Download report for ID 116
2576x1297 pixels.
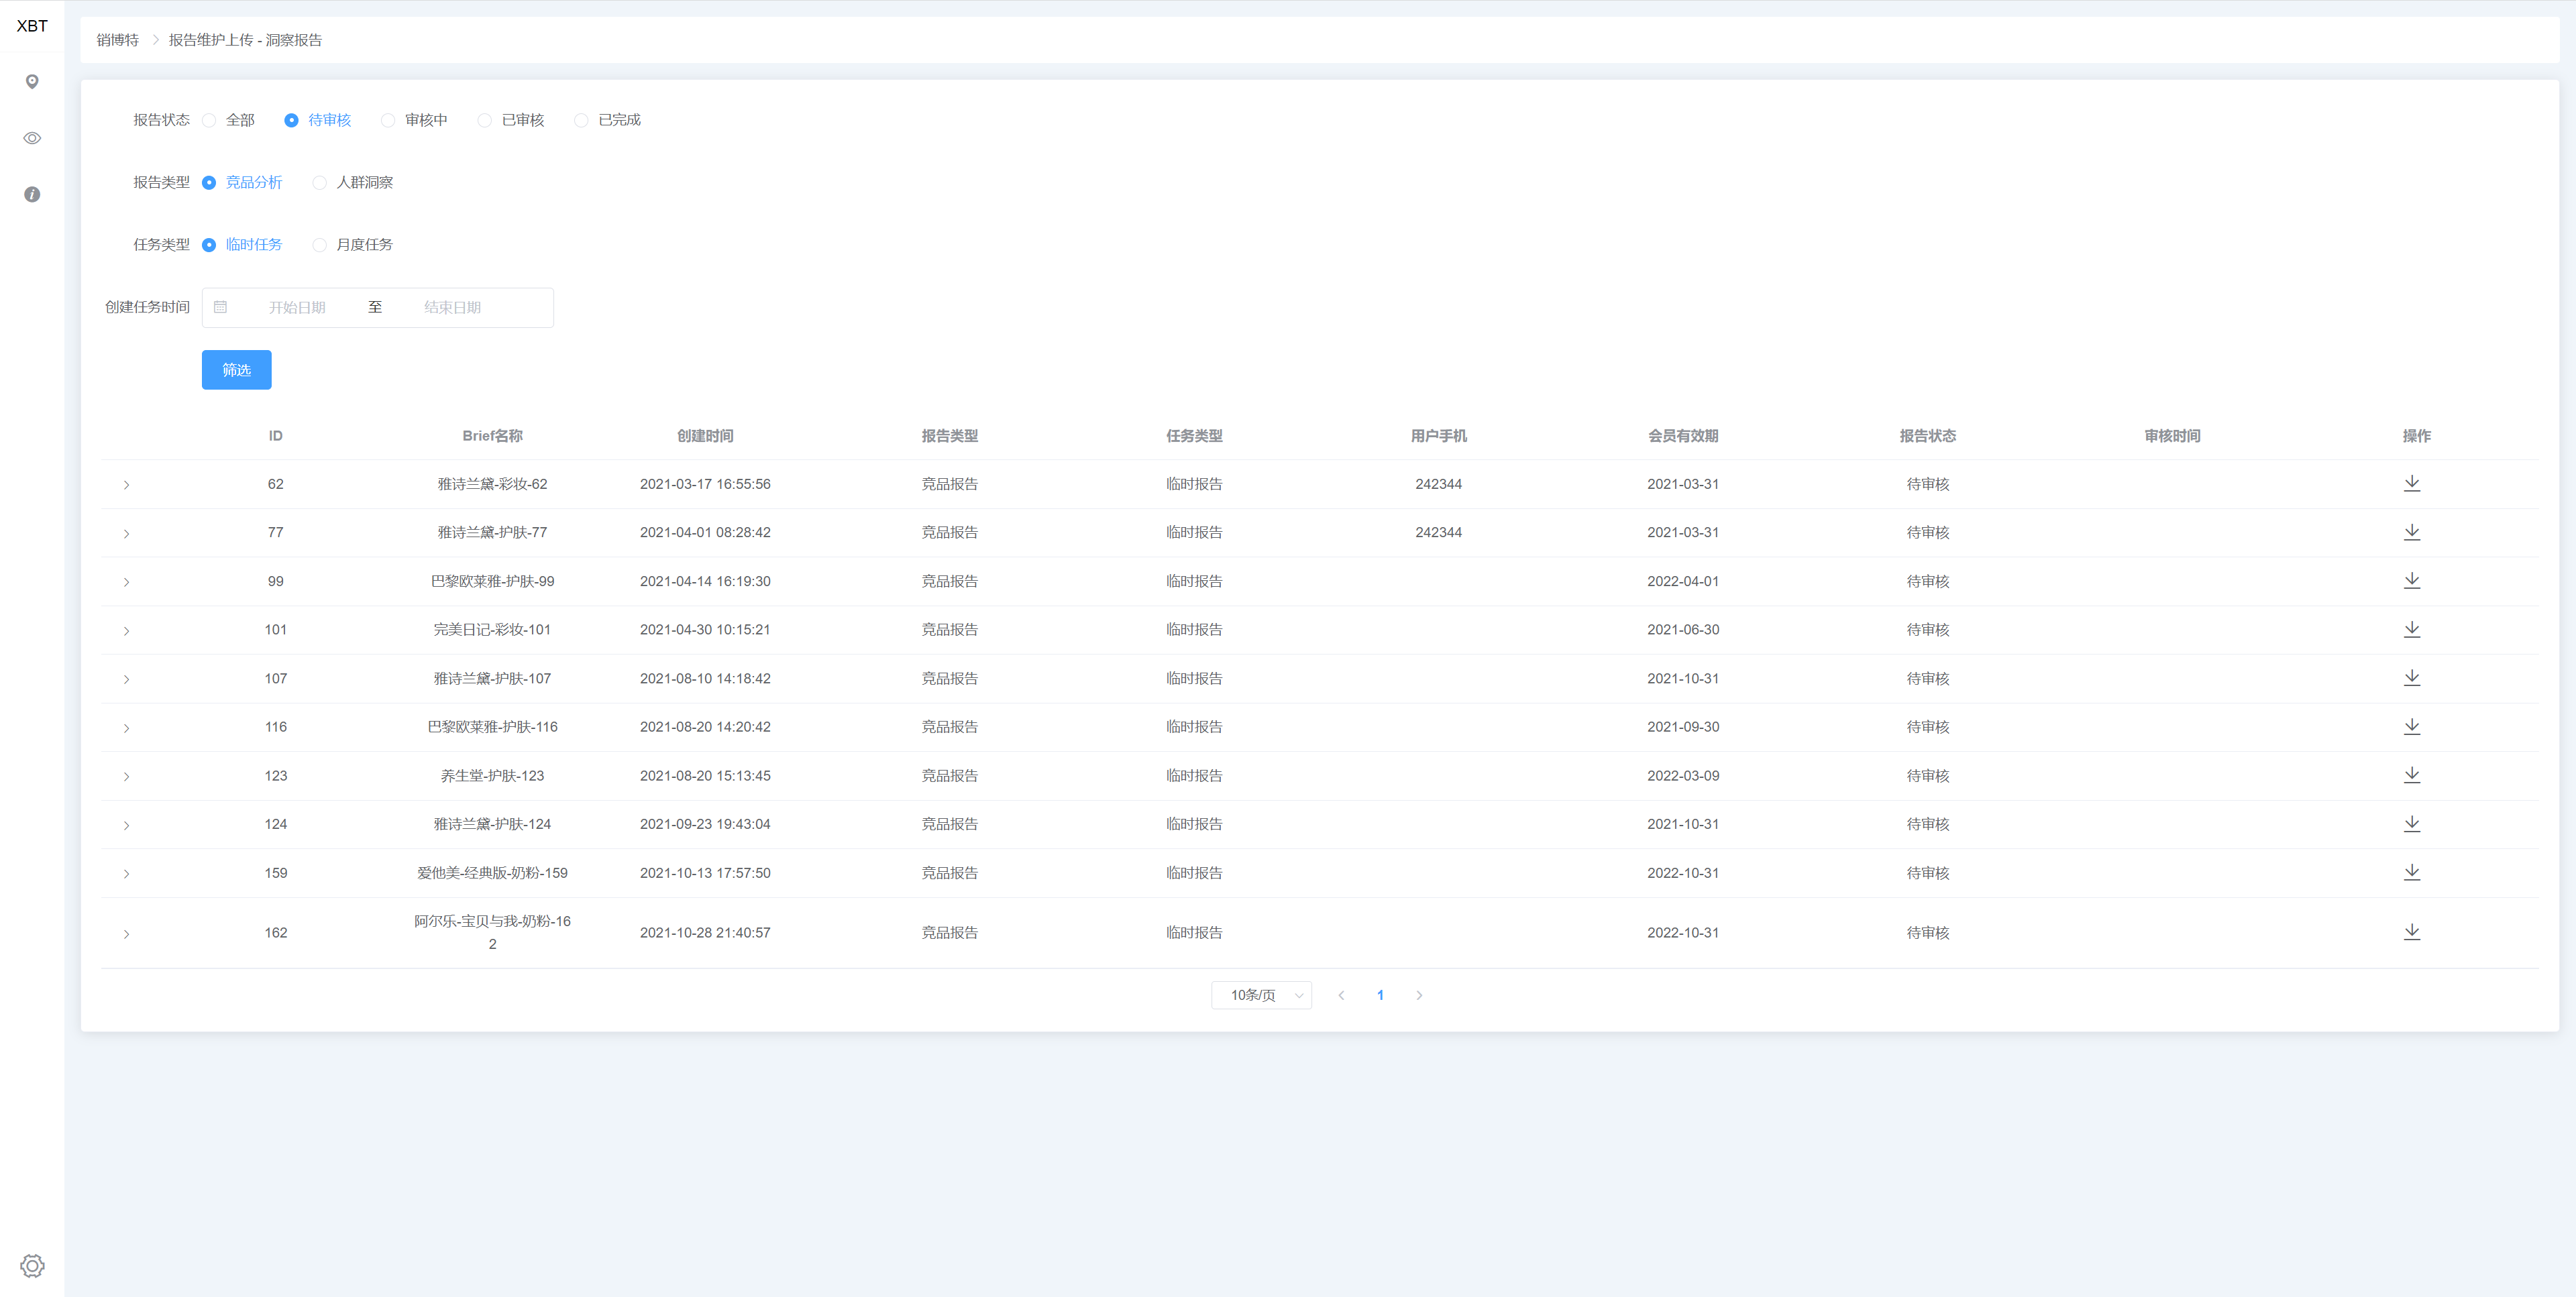pos(2411,726)
